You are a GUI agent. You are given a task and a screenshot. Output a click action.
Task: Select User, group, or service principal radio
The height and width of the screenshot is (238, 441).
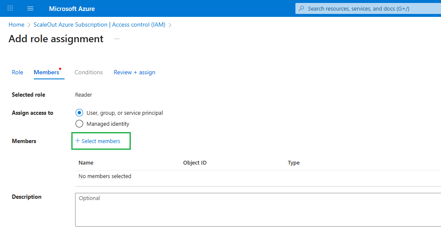coord(79,113)
